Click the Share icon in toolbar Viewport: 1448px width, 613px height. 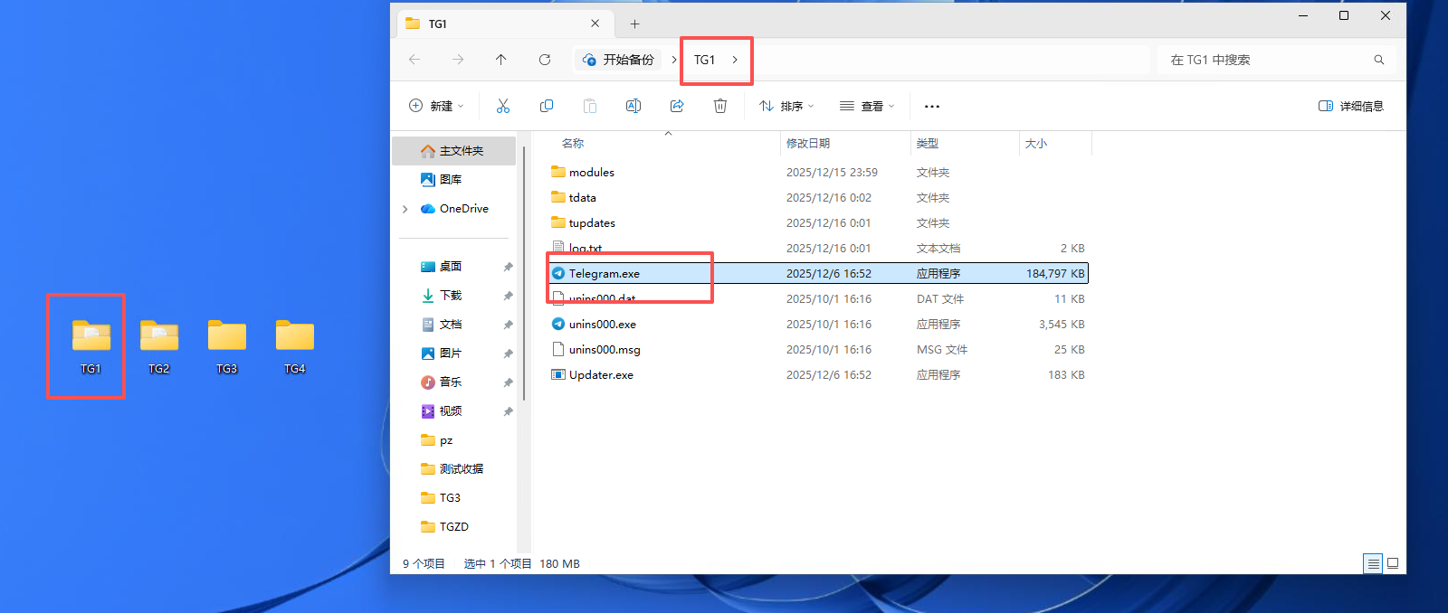pos(677,106)
